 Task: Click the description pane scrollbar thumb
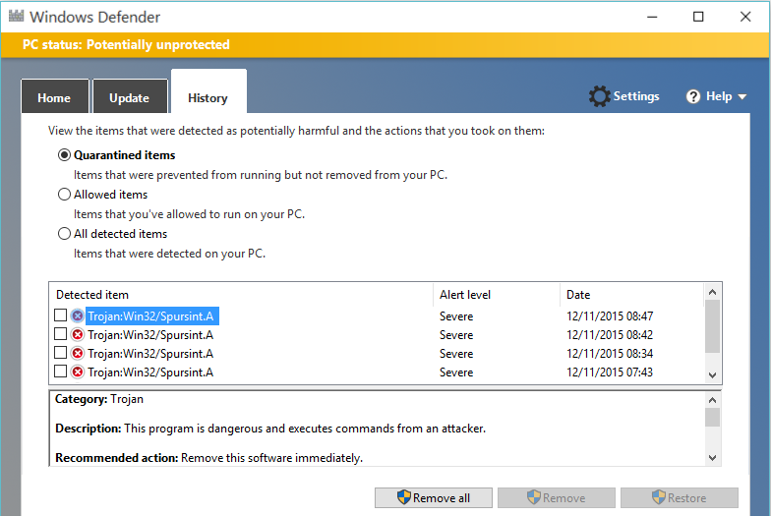[712, 417]
